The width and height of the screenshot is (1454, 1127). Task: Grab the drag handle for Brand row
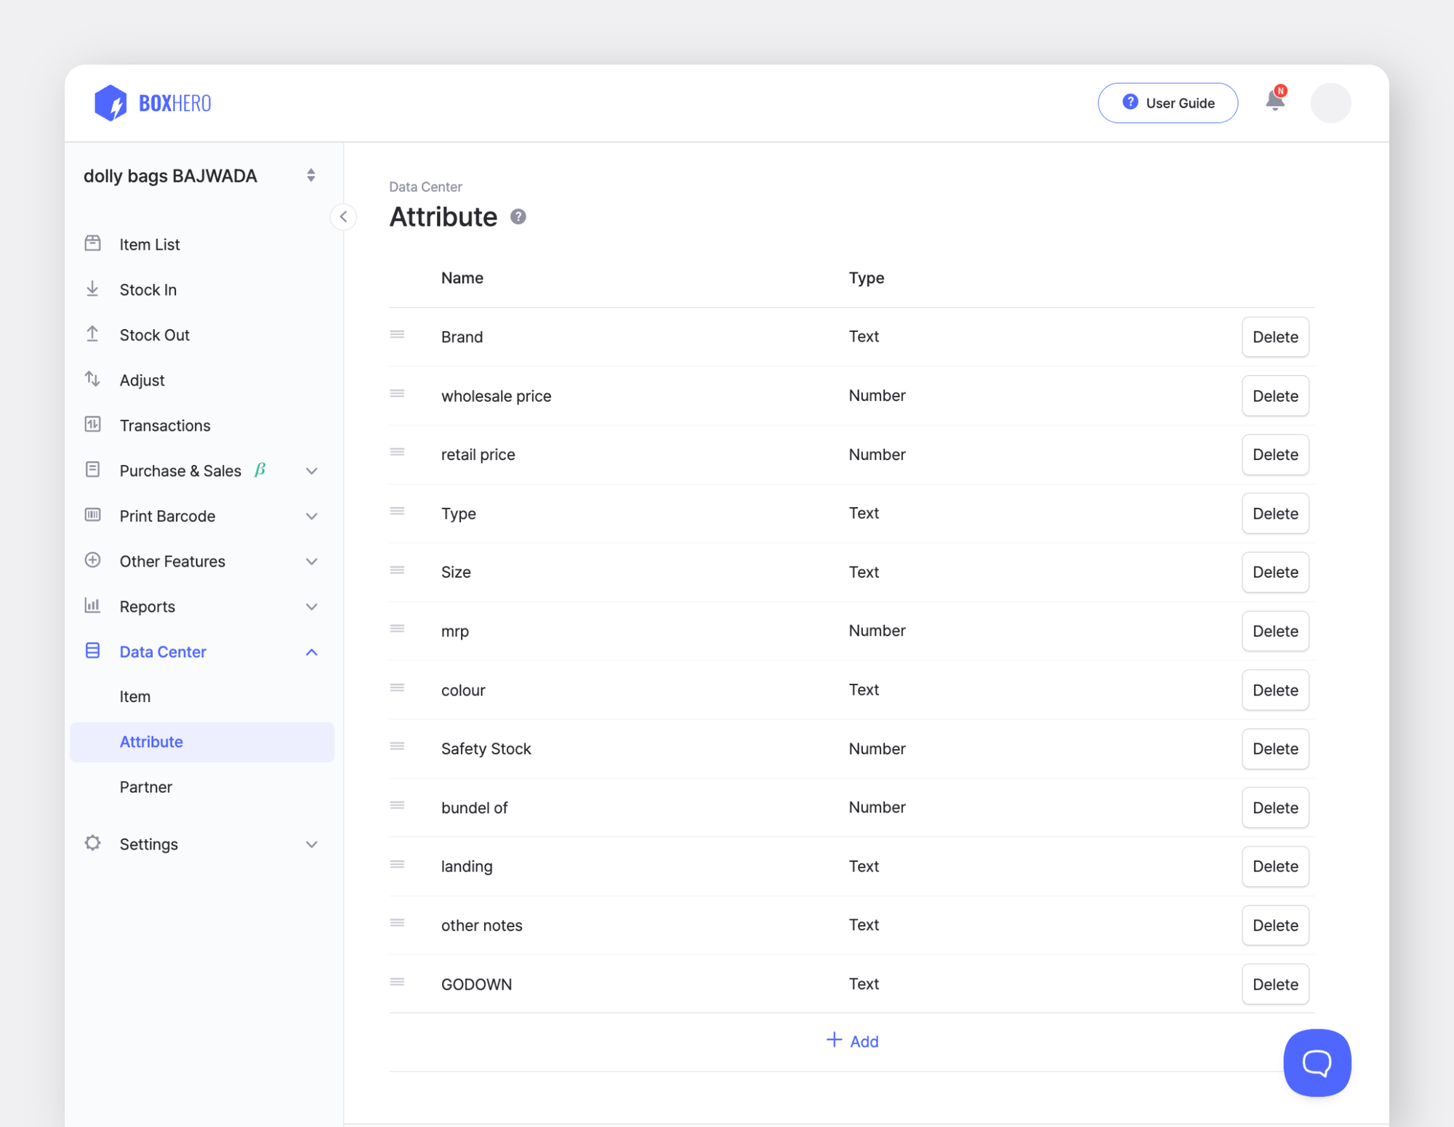[397, 335]
